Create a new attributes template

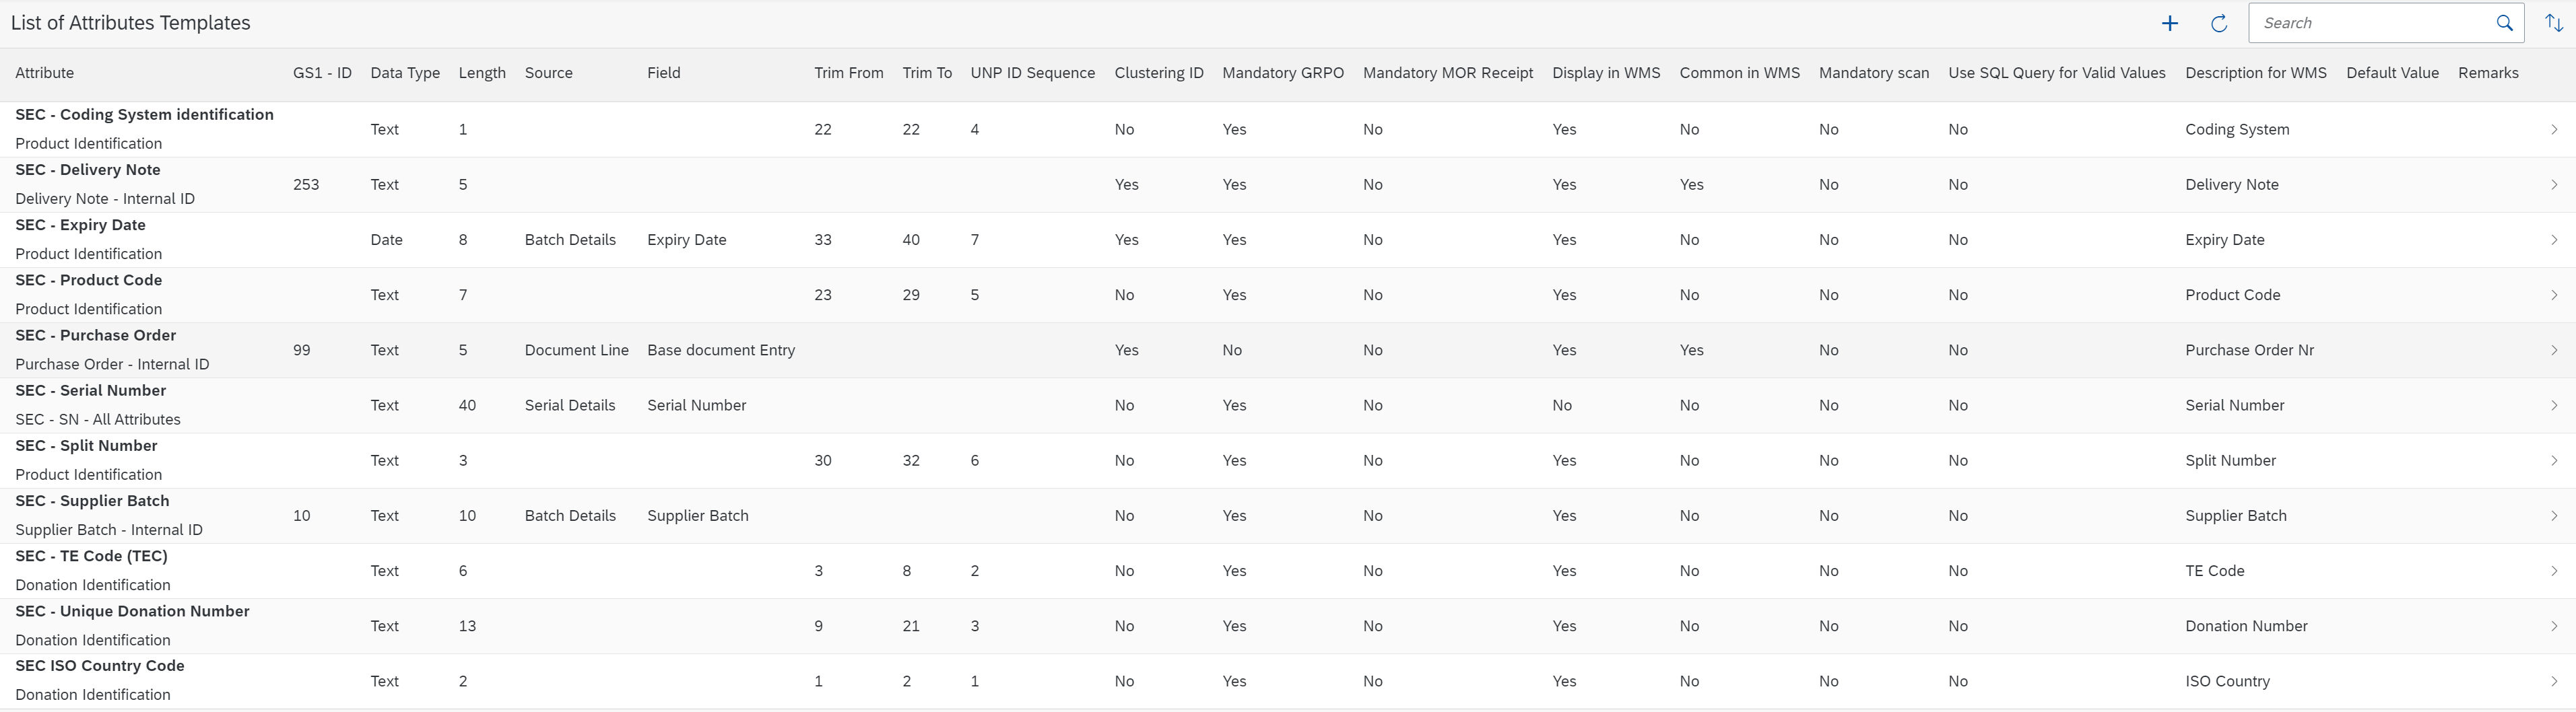tap(2169, 22)
